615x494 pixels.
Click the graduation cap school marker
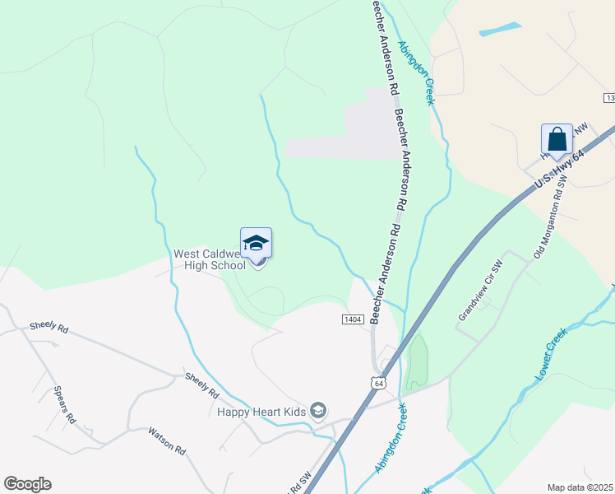(256, 245)
